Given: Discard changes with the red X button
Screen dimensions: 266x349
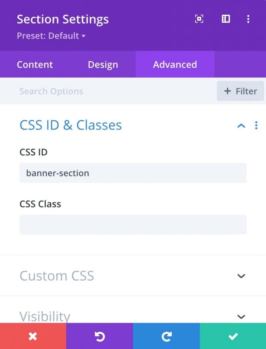Looking at the screenshot, I should pyautogui.click(x=33, y=336).
